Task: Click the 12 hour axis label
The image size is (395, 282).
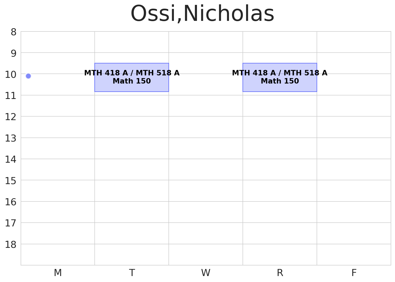Action: tap(11, 117)
